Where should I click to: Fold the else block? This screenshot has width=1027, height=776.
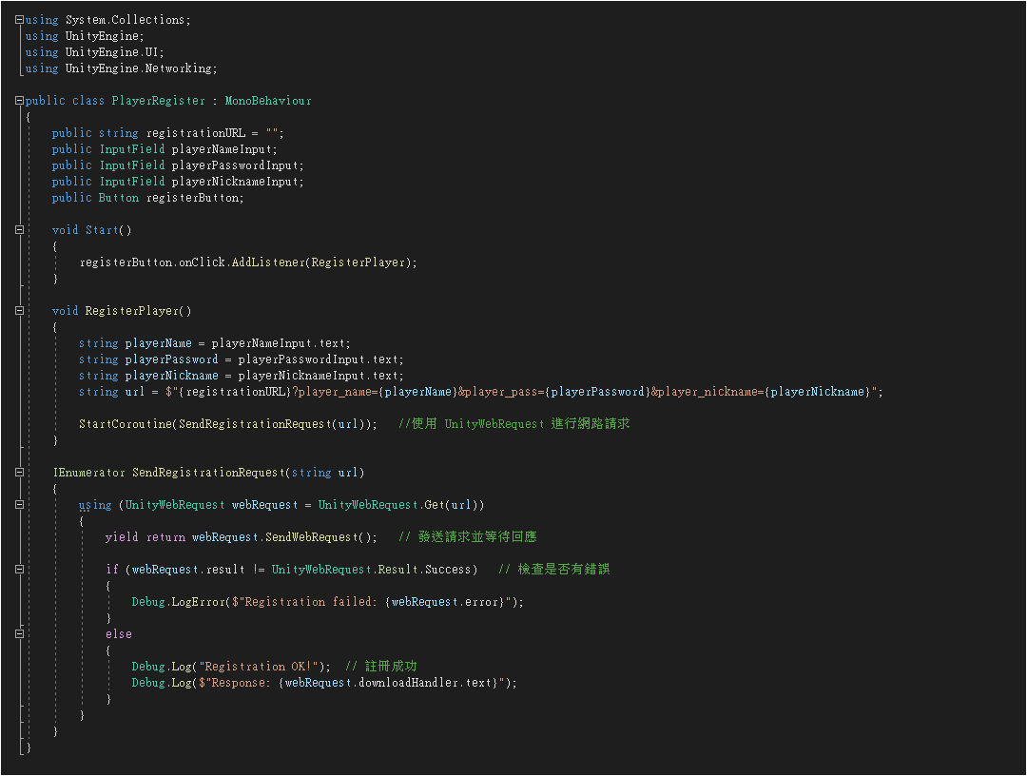19,634
